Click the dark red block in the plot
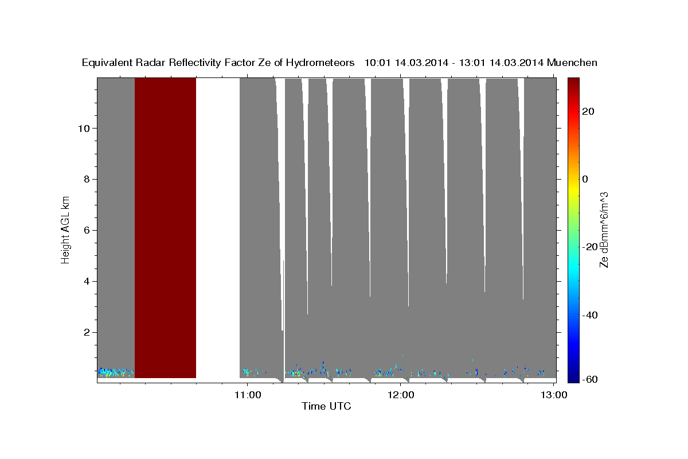This screenshot has width=688, height=459. click(165, 228)
